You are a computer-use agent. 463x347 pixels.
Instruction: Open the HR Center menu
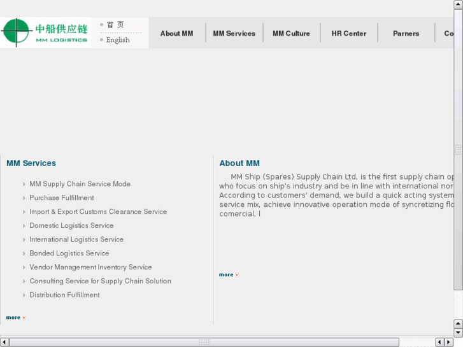(349, 33)
